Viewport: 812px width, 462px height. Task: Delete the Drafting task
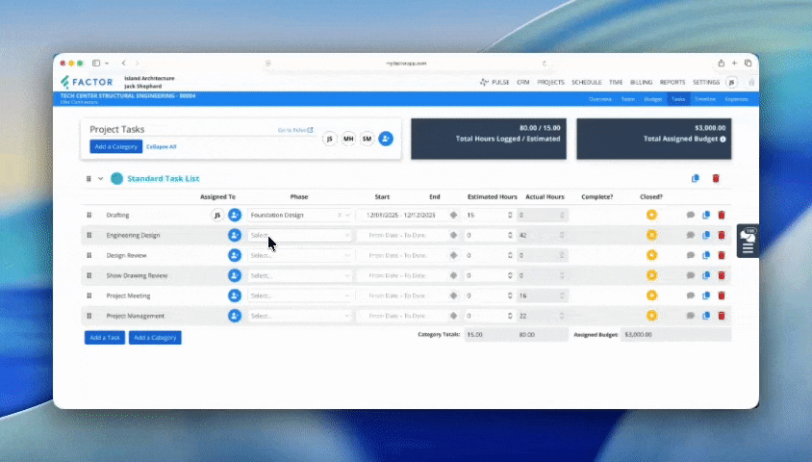click(x=722, y=215)
